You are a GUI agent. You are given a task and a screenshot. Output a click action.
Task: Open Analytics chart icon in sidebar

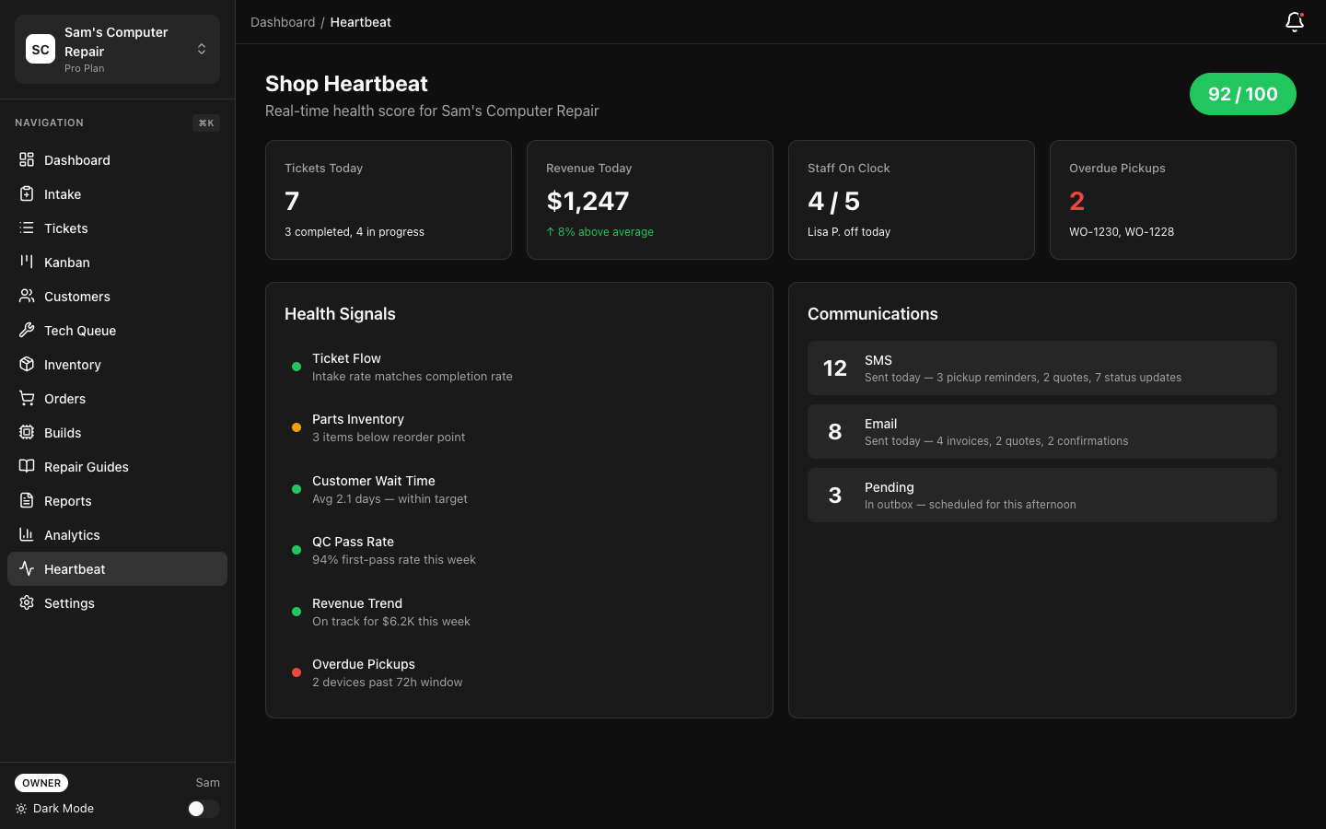coord(26,534)
